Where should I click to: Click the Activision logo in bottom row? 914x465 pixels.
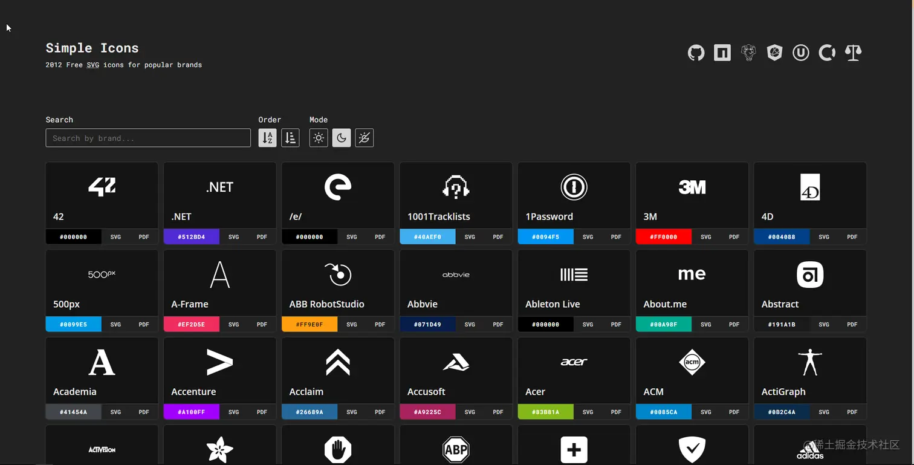102,450
